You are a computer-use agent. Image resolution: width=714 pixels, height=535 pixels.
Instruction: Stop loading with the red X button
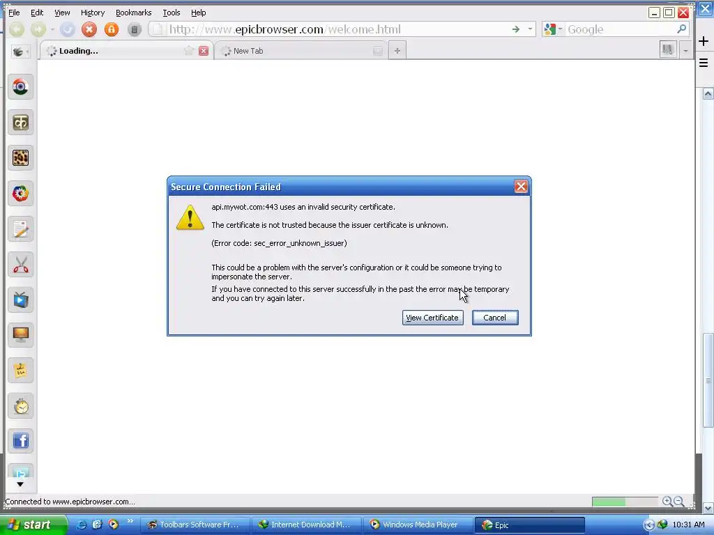[x=89, y=29]
